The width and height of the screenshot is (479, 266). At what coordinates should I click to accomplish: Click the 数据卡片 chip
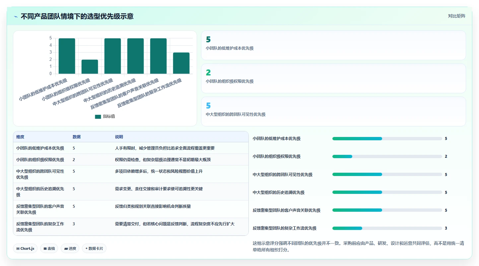click(94, 248)
